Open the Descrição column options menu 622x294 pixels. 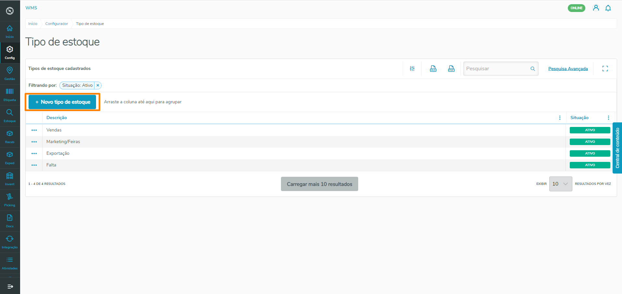click(560, 118)
